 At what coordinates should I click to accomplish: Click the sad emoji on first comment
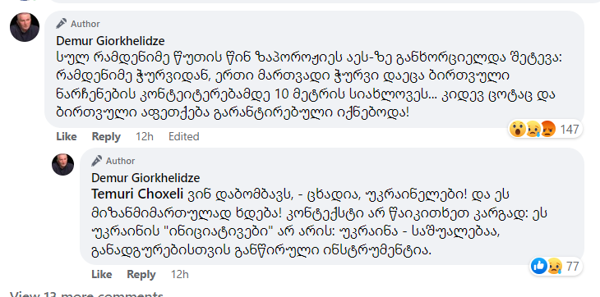533,129
